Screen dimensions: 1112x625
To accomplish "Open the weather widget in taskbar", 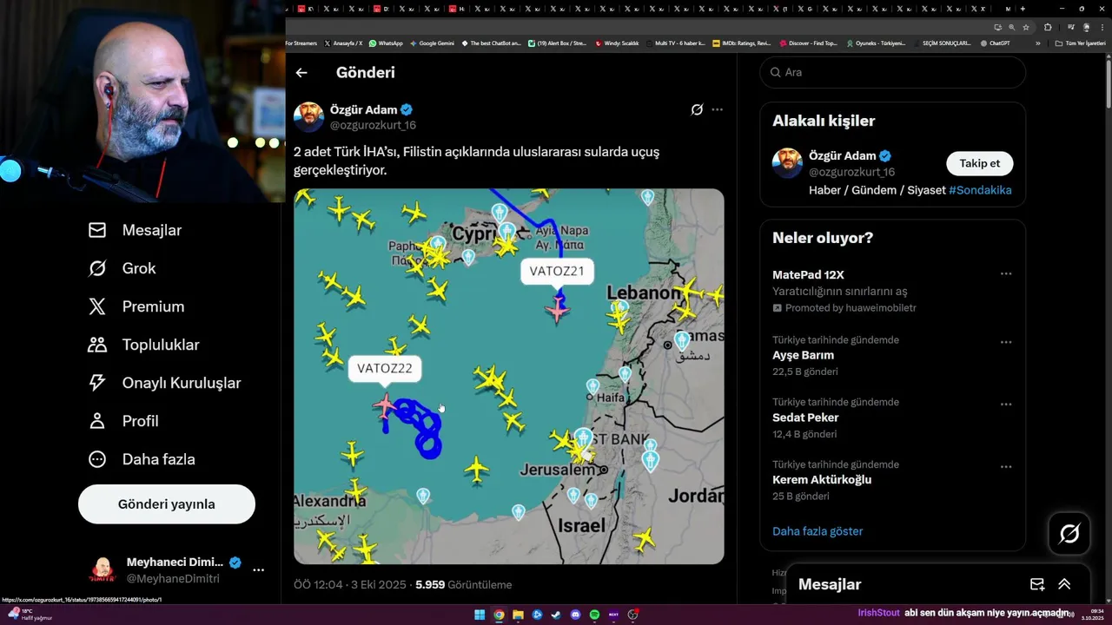I will click(31, 615).
